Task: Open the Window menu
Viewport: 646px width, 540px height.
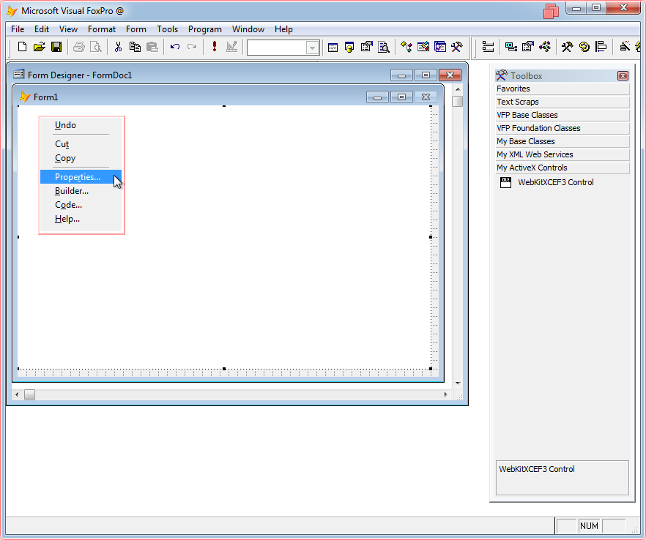Action: coord(248,29)
